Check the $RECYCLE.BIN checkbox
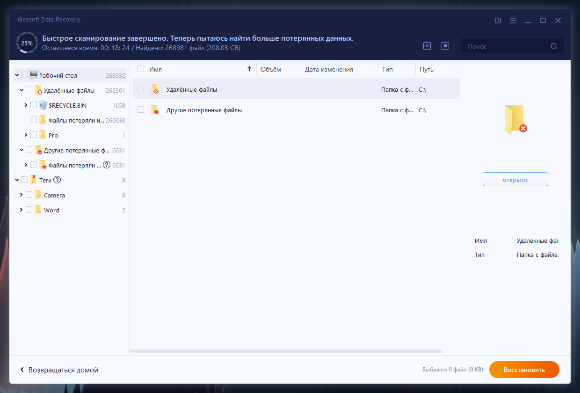The height and width of the screenshot is (393, 580). (x=34, y=105)
